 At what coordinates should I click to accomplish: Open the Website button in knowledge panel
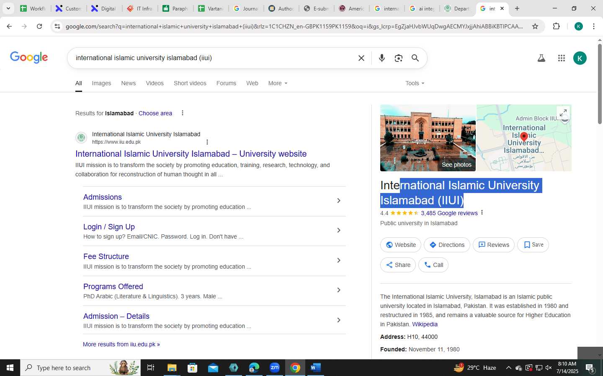pos(401,245)
